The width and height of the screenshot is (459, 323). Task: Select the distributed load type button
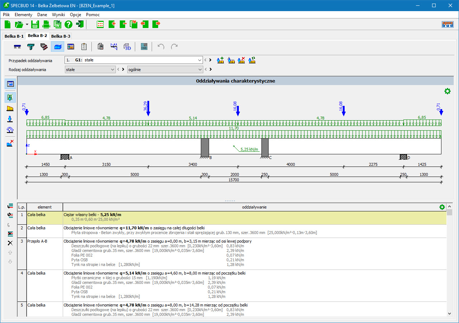(10, 108)
